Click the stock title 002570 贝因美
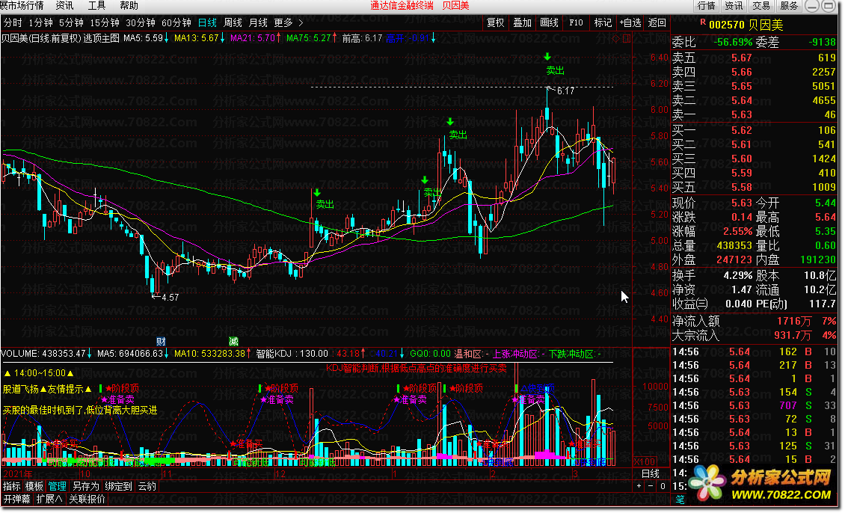Image resolution: width=845 pixels, height=513 pixels. click(746, 25)
